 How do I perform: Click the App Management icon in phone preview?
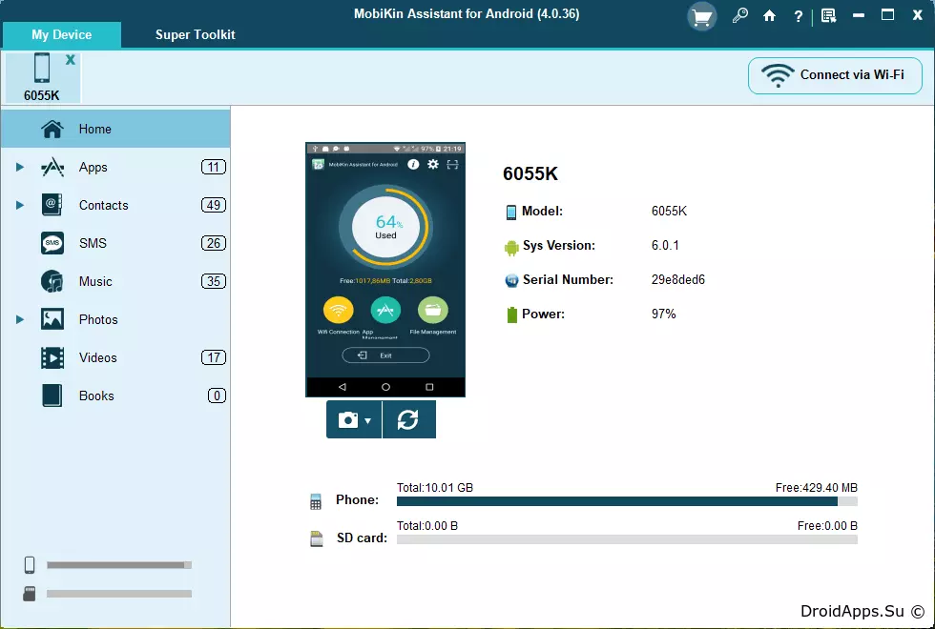click(x=385, y=311)
